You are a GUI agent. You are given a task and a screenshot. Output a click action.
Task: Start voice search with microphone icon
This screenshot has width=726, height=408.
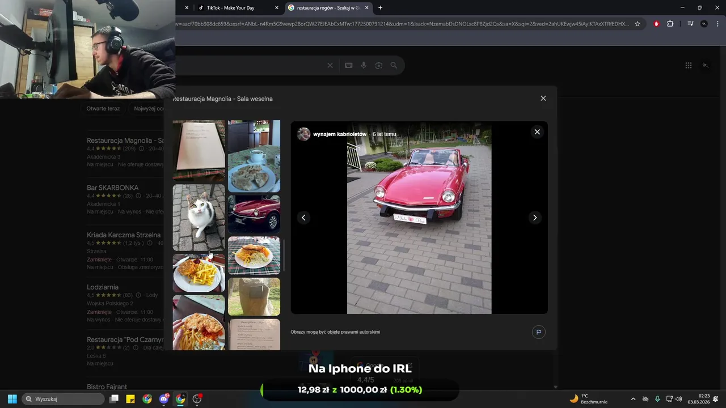click(364, 65)
